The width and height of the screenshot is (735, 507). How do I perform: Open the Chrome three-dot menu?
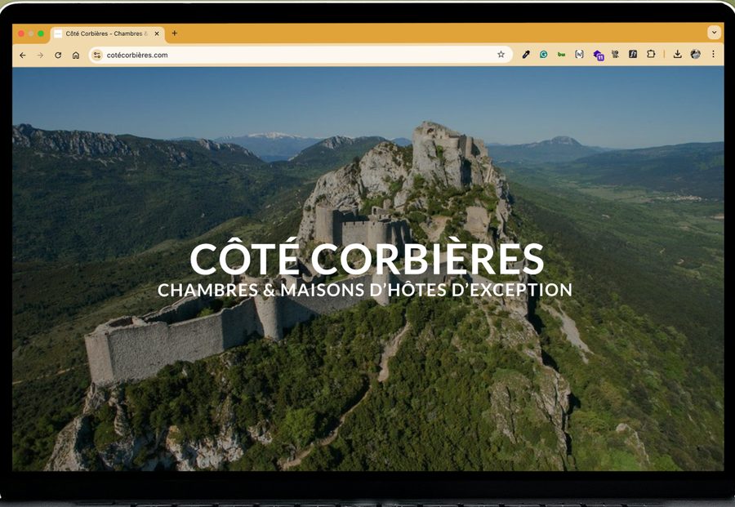(714, 55)
